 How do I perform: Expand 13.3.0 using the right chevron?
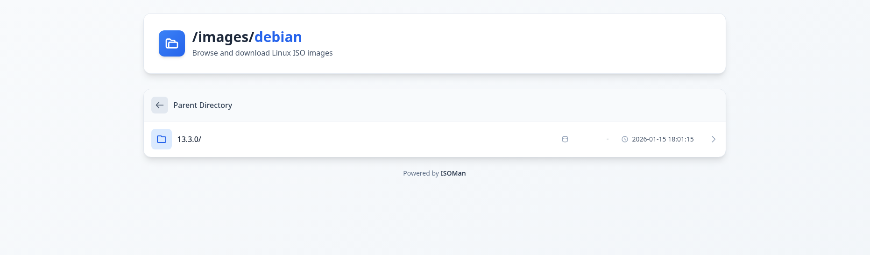pos(713,139)
